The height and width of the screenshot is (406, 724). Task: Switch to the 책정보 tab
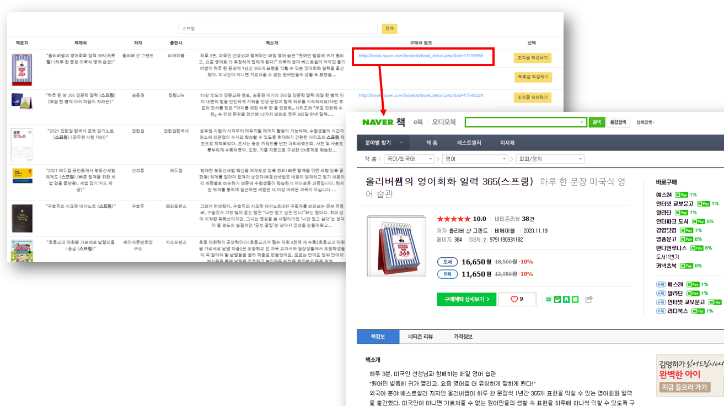tap(378, 337)
